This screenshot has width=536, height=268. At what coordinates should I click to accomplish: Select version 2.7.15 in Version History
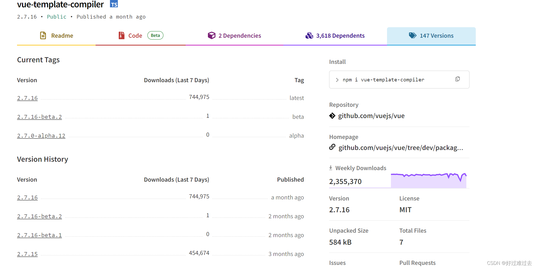point(27,254)
